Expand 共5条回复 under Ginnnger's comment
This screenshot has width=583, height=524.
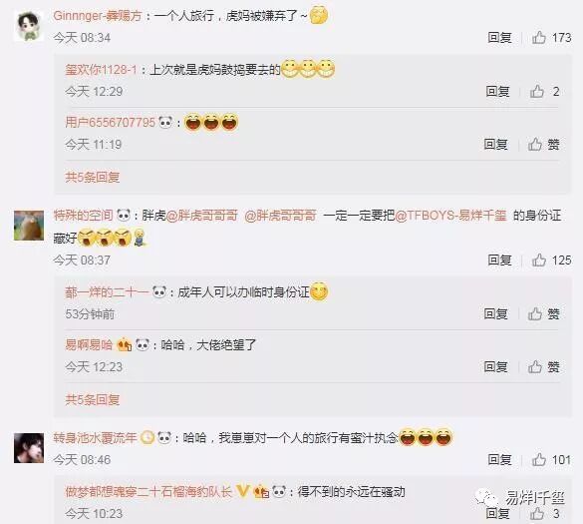[x=93, y=177]
